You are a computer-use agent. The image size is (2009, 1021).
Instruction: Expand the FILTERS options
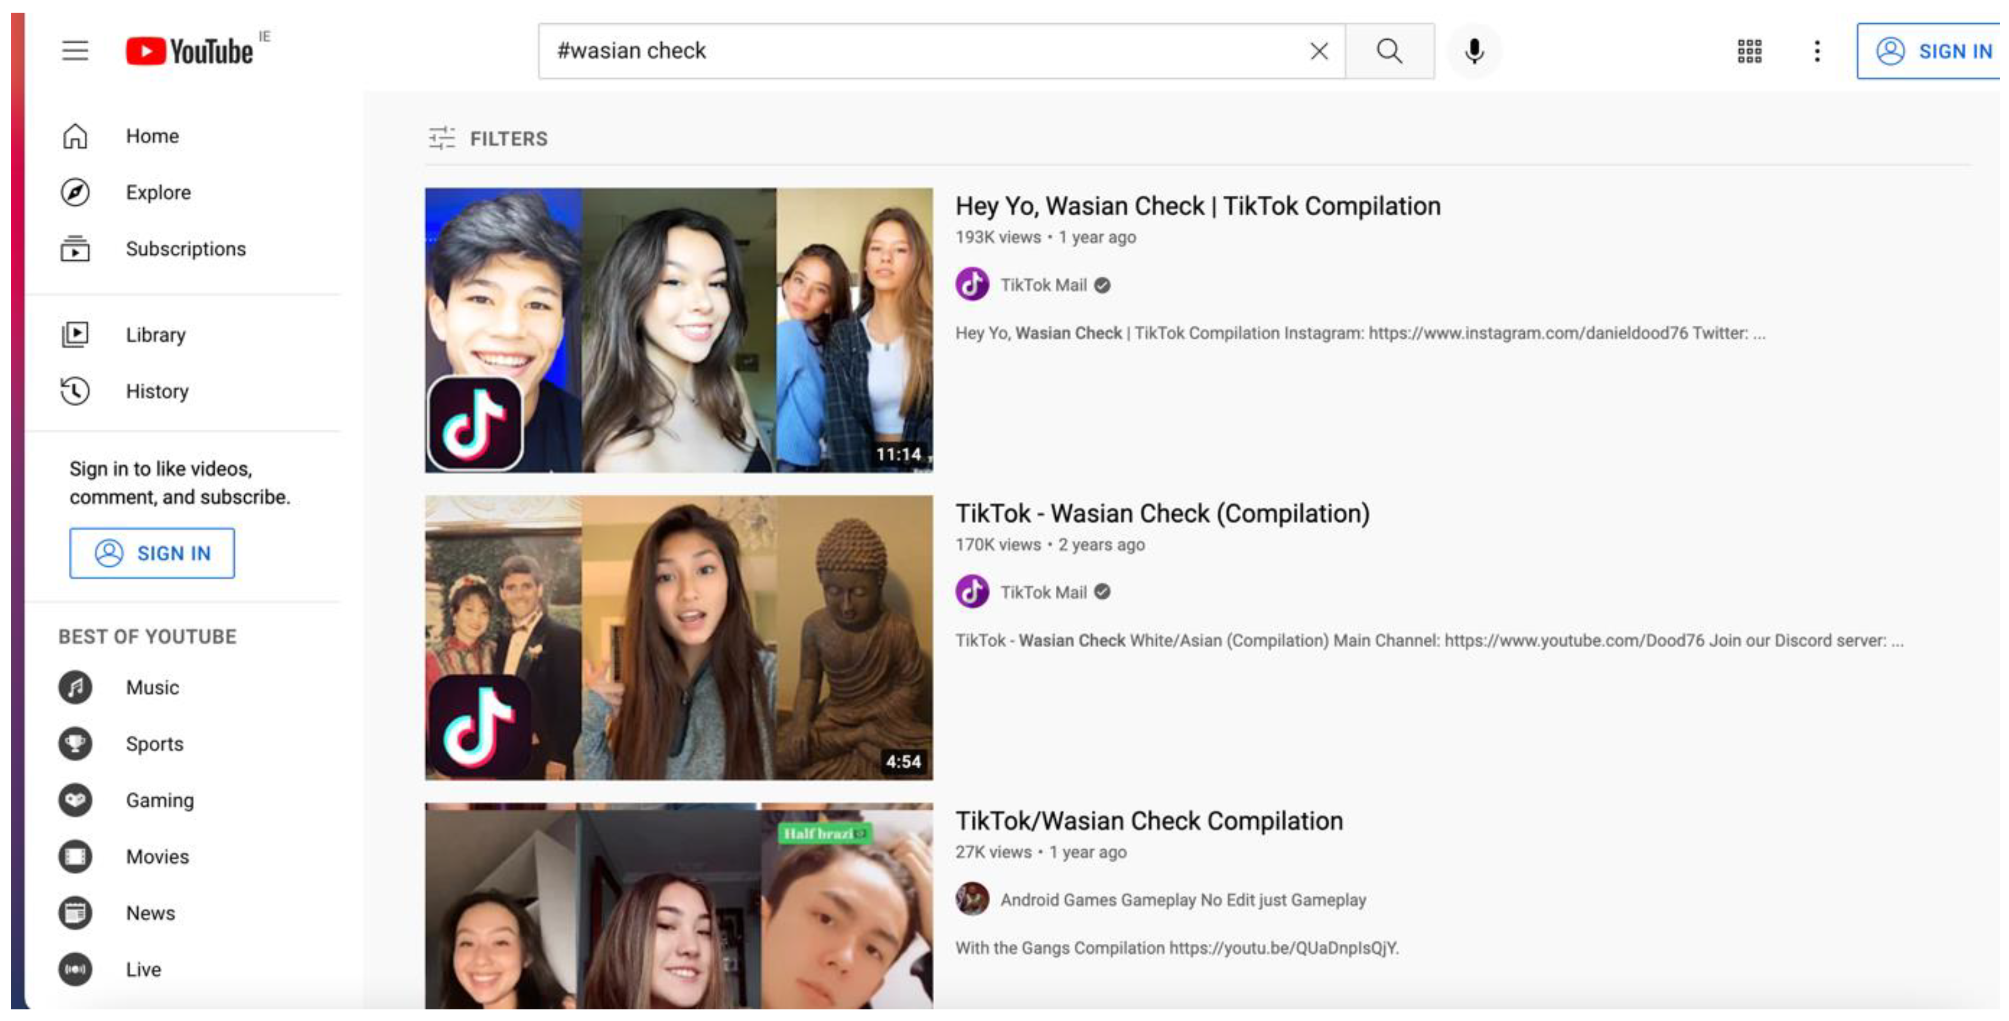pos(488,138)
